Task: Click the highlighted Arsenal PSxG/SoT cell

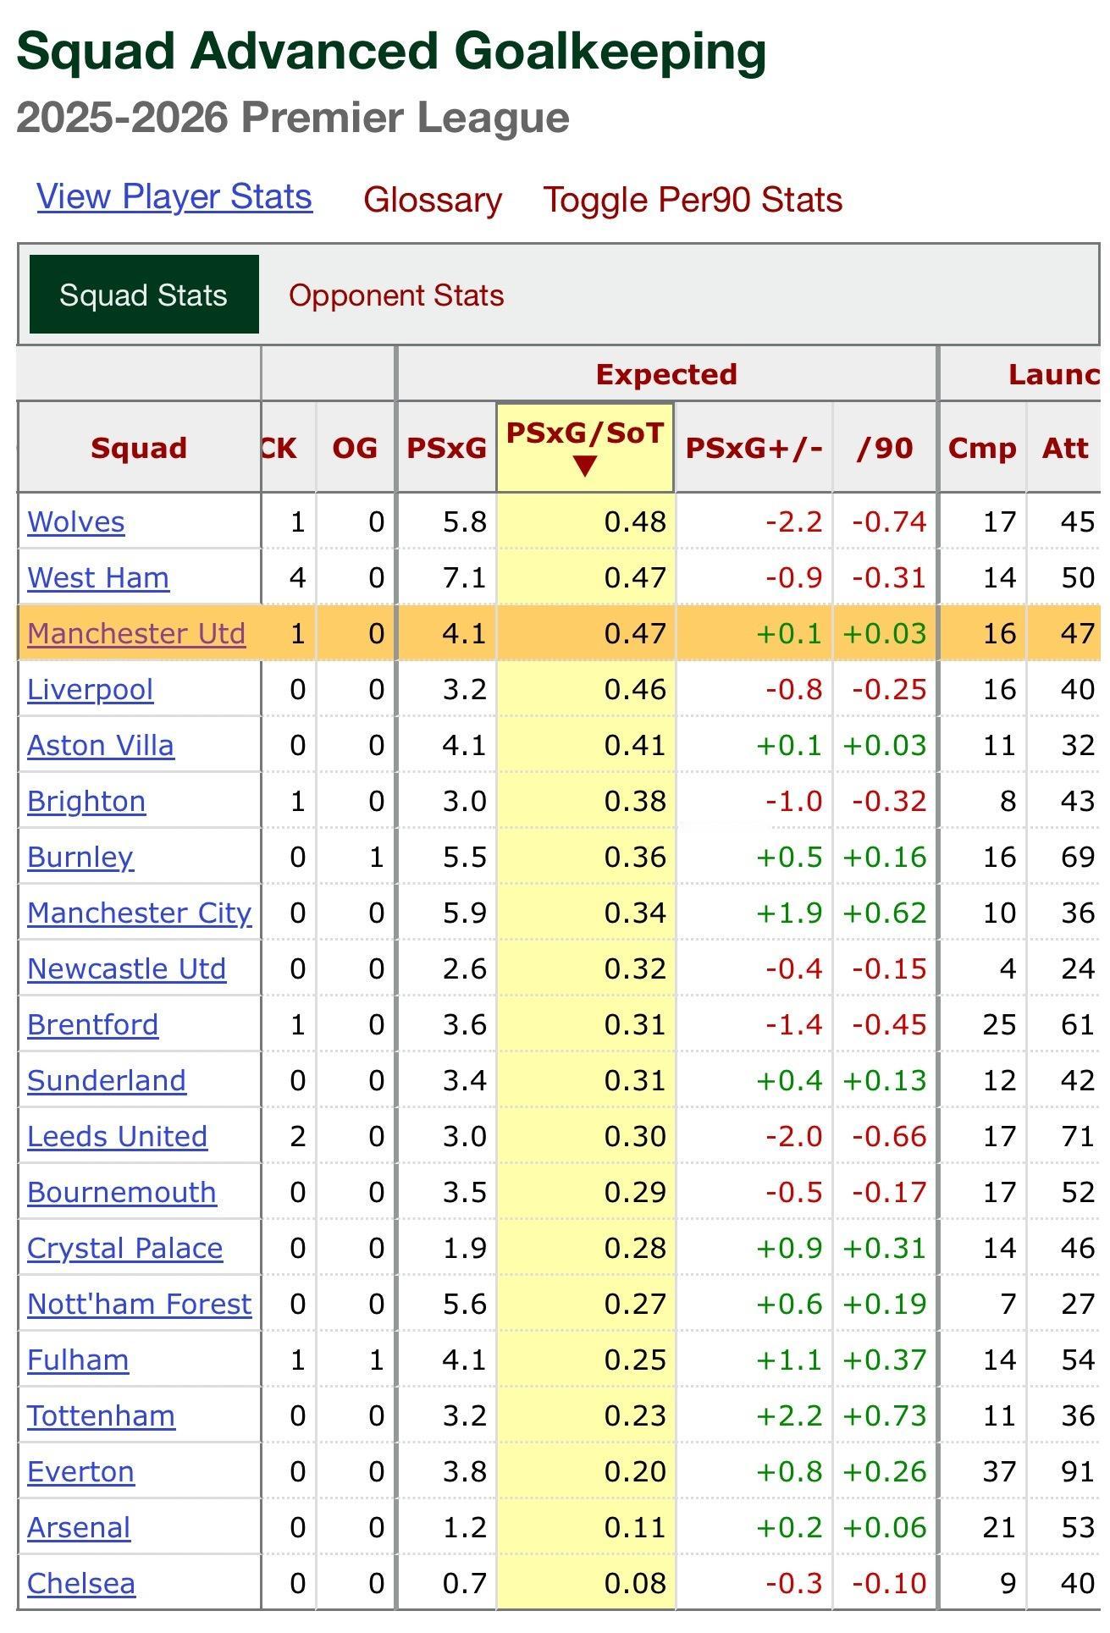Action: coord(586,1527)
